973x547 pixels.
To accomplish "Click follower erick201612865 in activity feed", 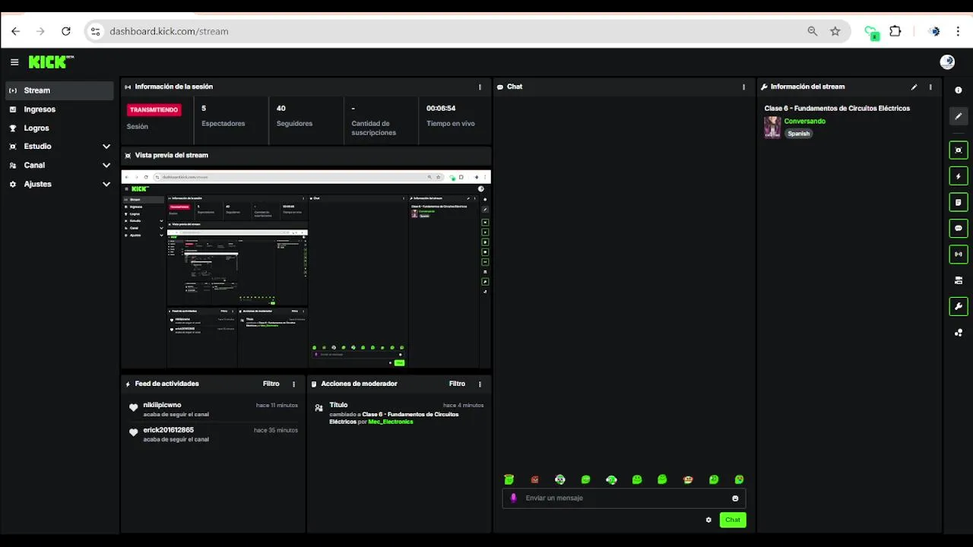I will pyautogui.click(x=168, y=430).
